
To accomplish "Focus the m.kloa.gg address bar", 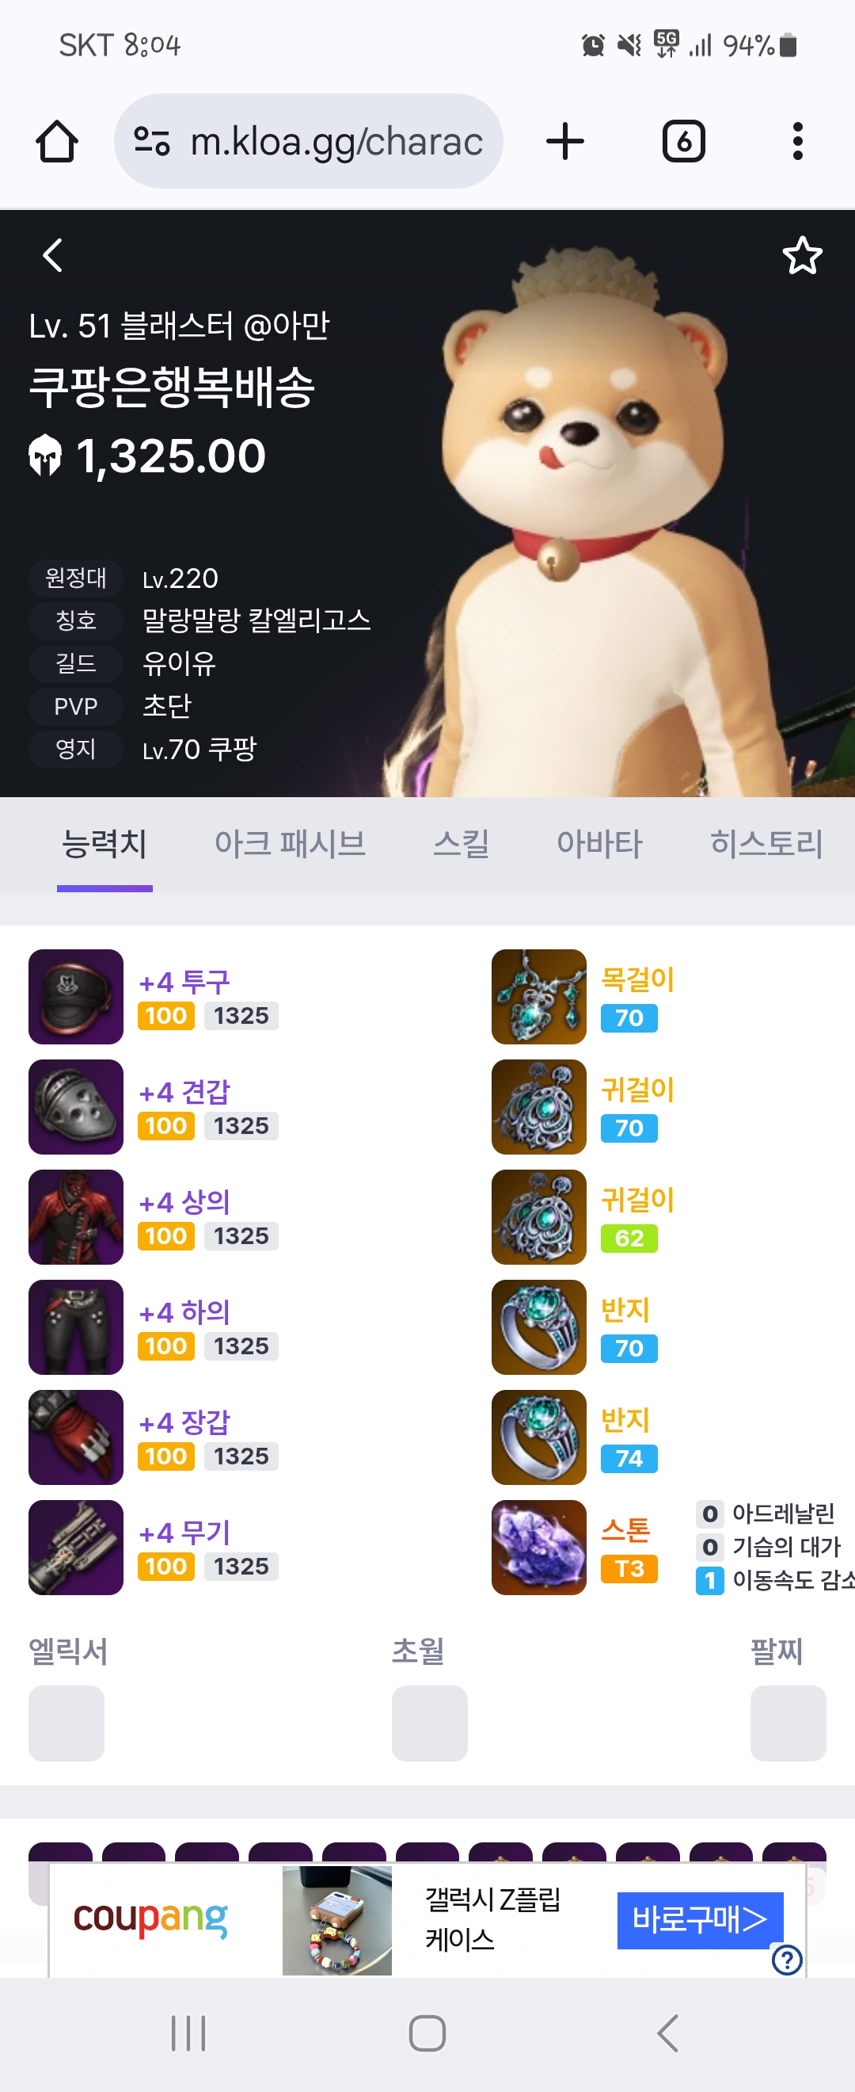I will click(308, 141).
